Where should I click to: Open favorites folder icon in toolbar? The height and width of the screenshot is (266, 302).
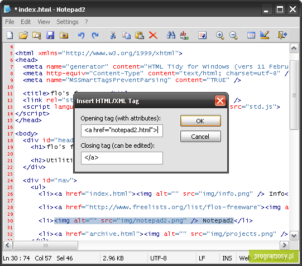64,35
